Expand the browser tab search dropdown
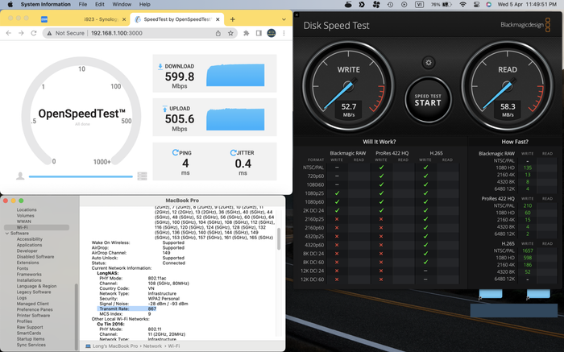564x352 pixels. [284, 19]
